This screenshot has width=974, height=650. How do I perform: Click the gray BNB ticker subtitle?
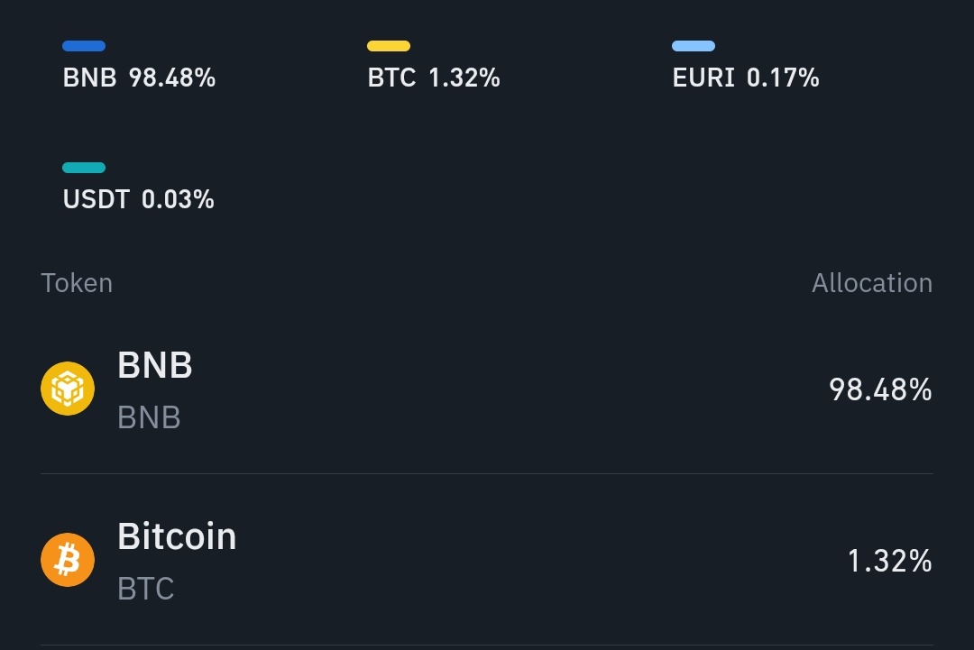coord(149,417)
